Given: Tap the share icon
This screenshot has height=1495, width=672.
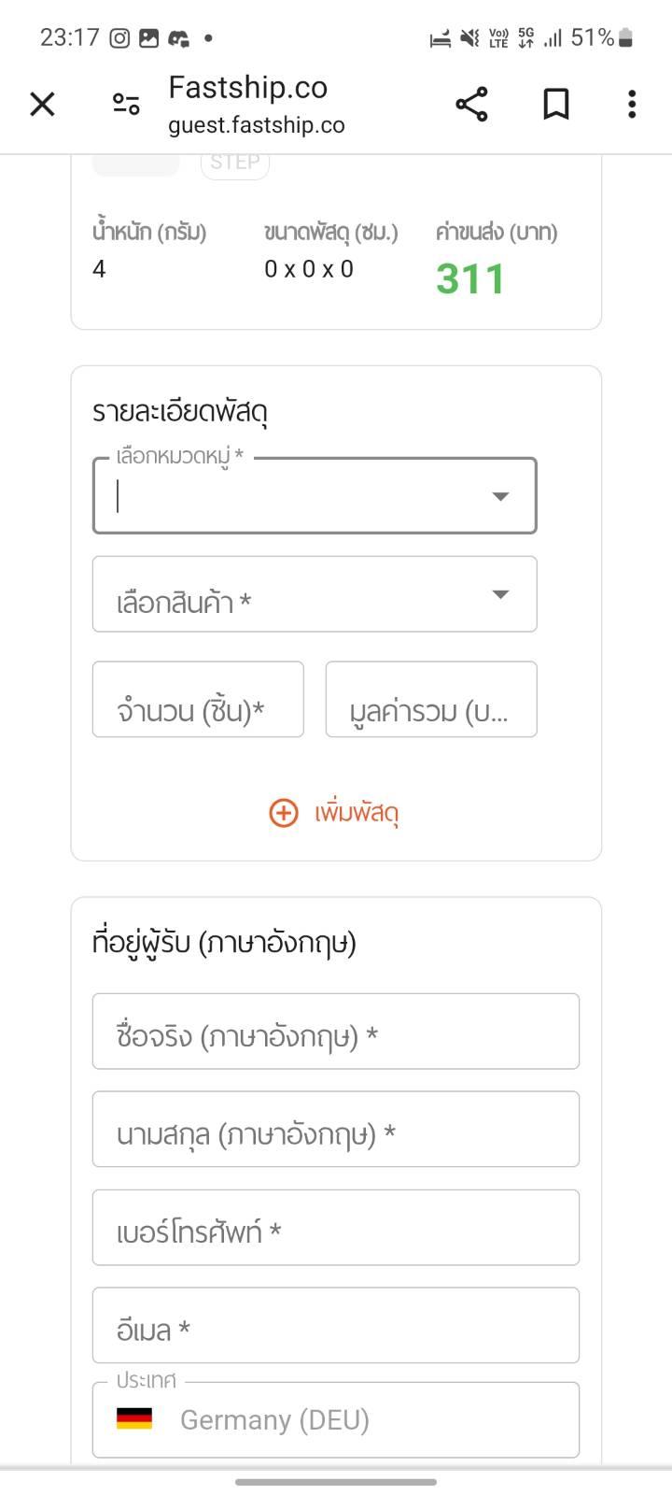Looking at the screenshot, I should point(471,104).
